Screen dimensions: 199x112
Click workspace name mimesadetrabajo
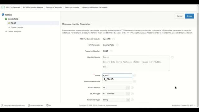(x=37, y=105)
